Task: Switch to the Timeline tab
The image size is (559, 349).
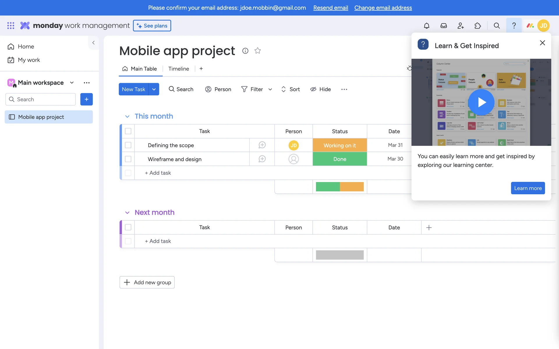Action: [x=178, y=69]
